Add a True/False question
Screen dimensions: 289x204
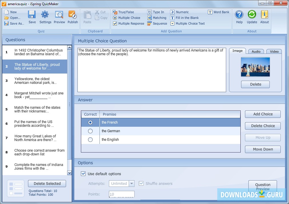tap(123, 12)
